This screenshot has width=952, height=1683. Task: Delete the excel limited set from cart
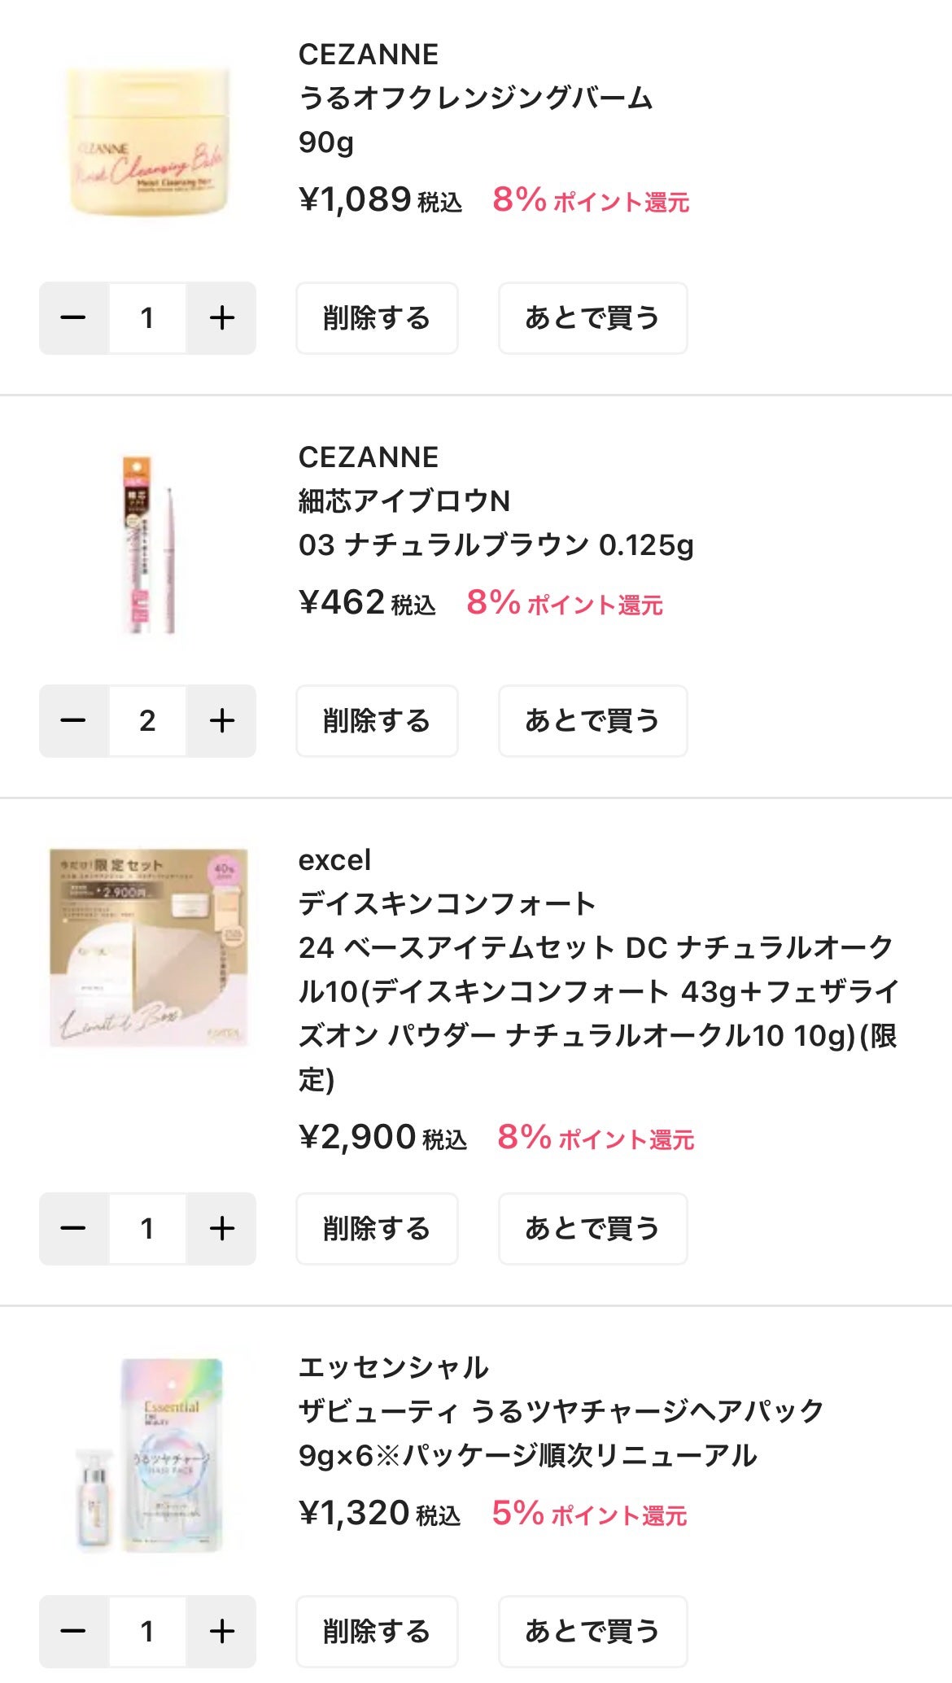pyautogui.click(x=377, y=1229)
